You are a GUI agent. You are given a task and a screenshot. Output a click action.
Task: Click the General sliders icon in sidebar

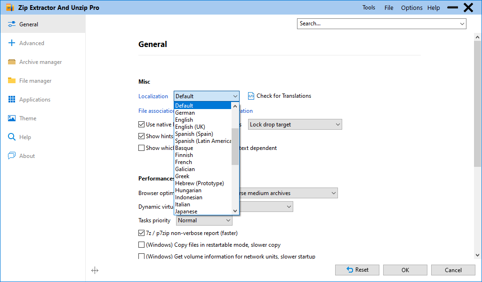12,24
